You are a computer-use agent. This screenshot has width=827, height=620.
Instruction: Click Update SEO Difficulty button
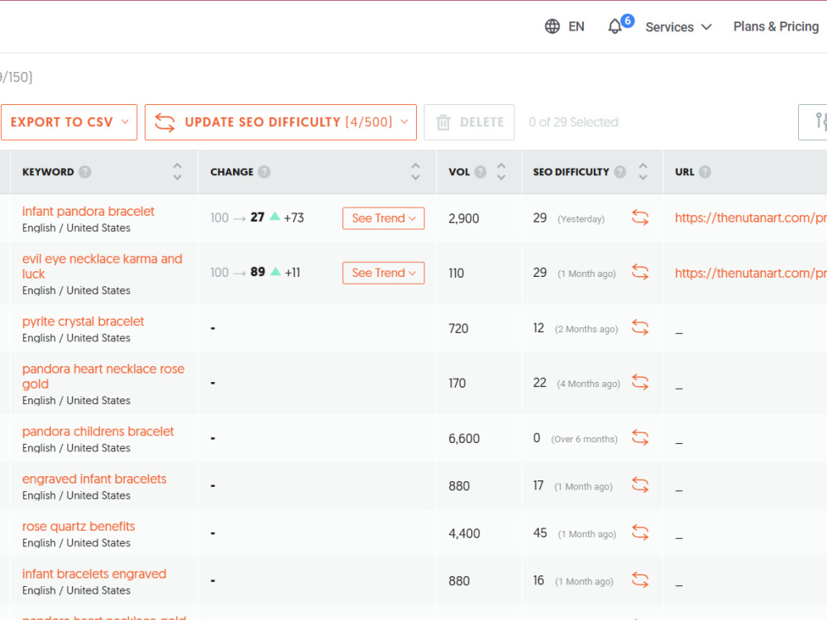click(x=280, y=122)
